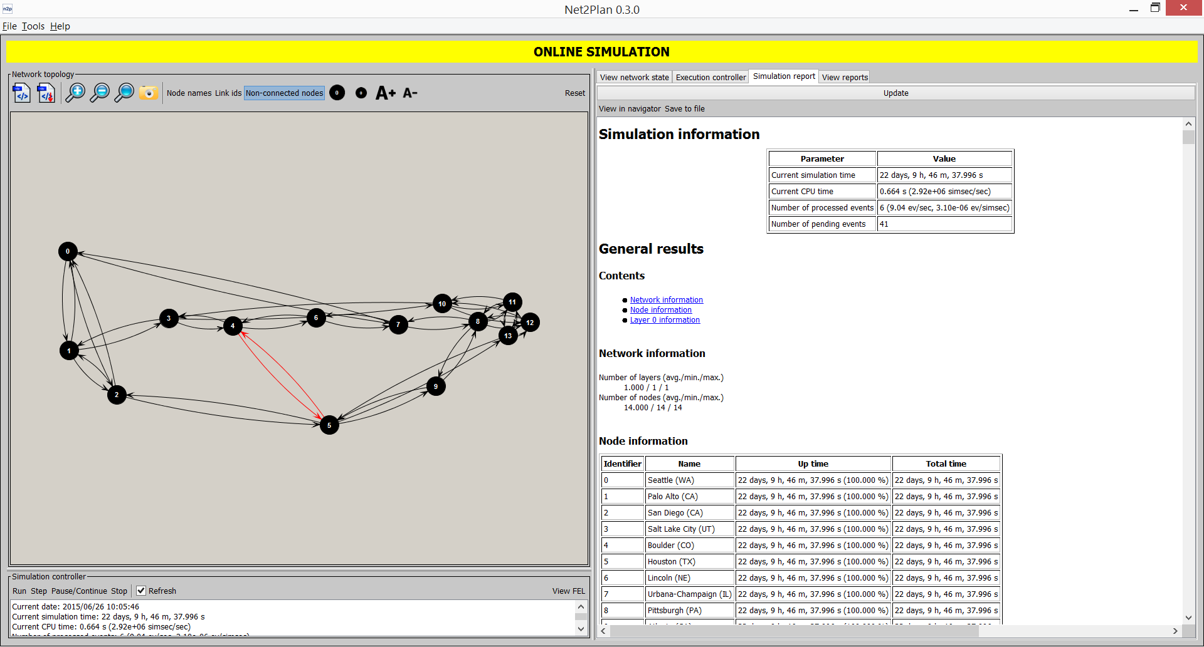The width and height of the screenshot is (1204, 647).
Task: Click simulation log scroll up arrow
Action: click(581, 607)
